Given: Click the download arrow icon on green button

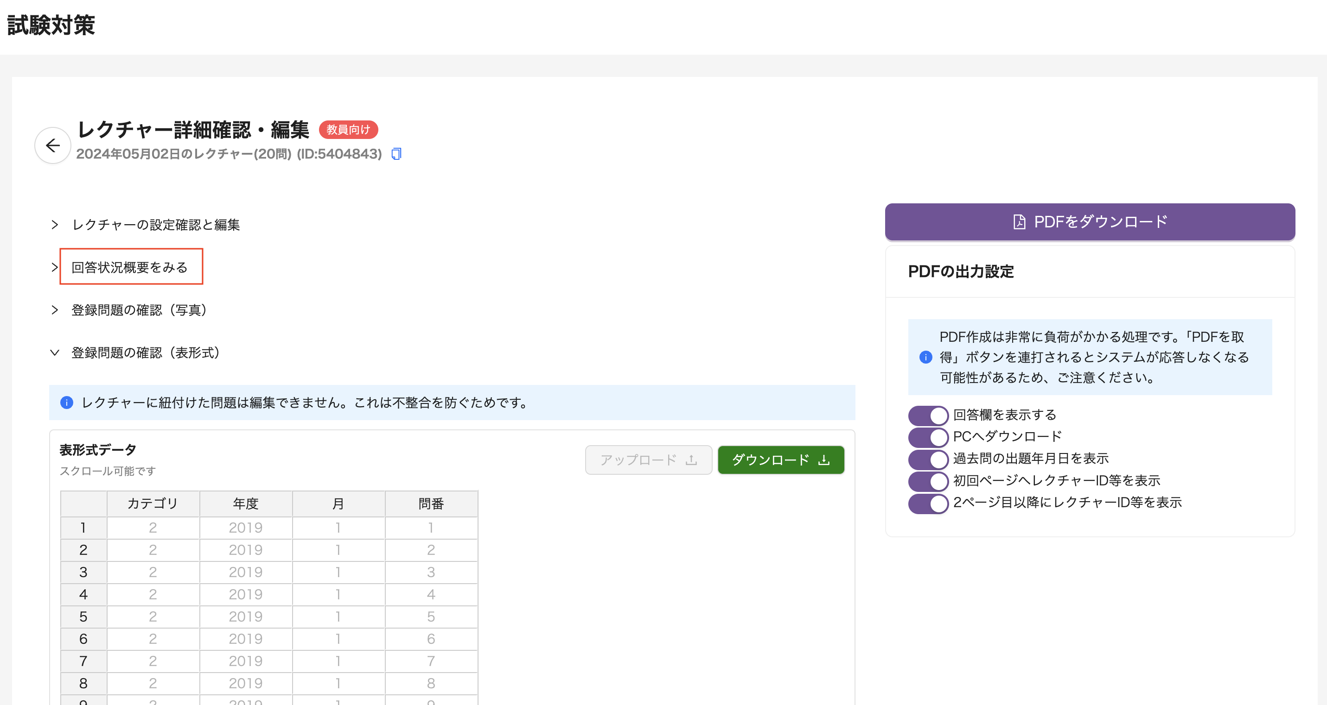Looking at the screenshot, I should tap(824, 460).
